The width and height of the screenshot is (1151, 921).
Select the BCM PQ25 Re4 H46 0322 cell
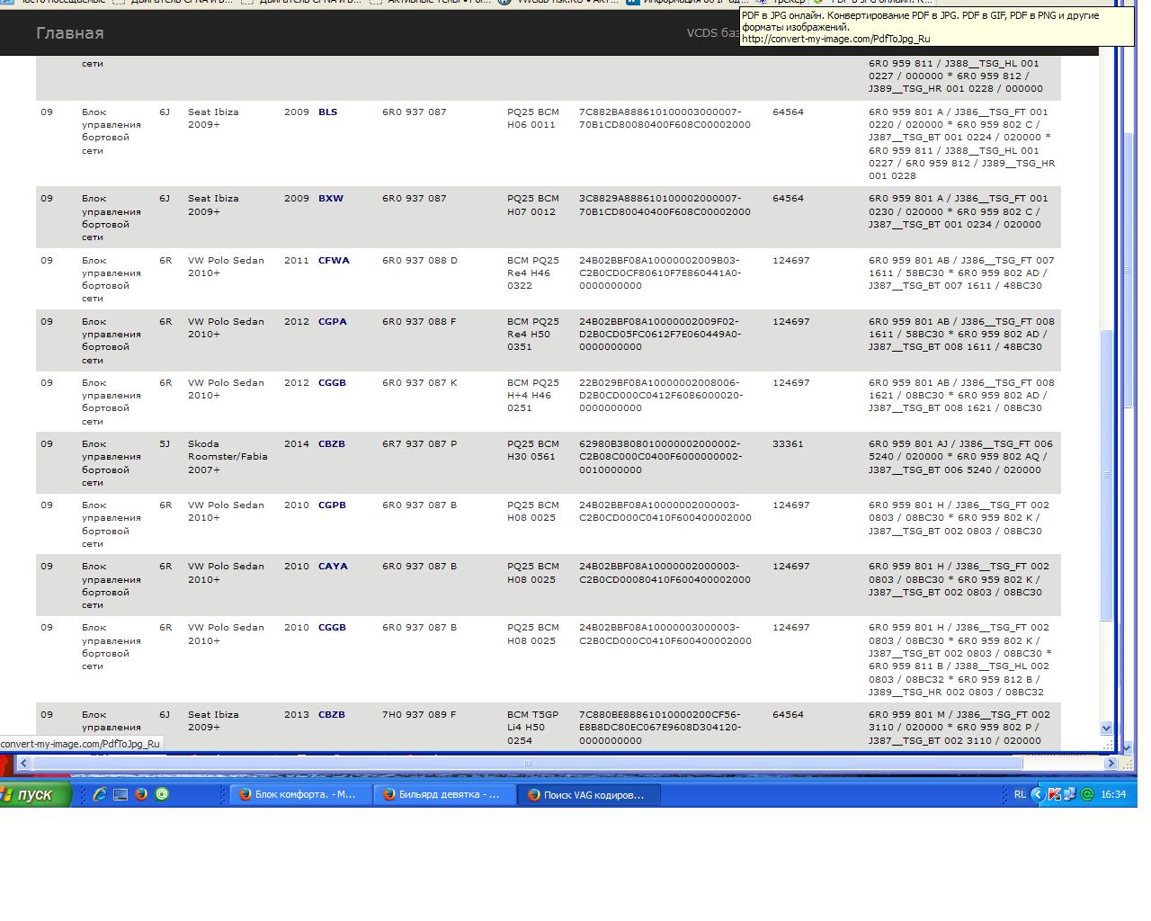533,273
